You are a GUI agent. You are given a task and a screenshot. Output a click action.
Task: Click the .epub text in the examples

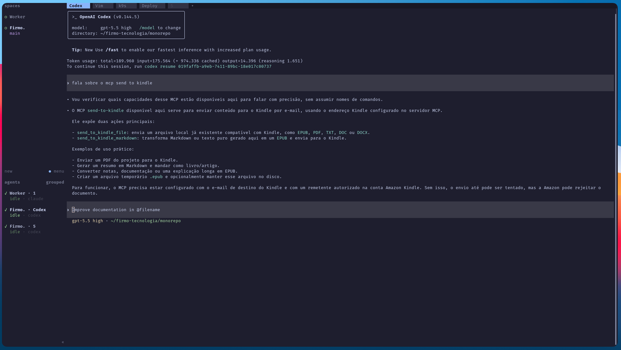click(156, 177)
